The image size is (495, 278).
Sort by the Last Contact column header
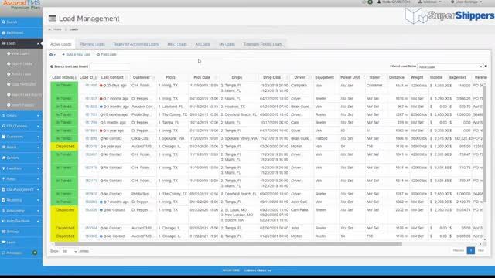tap(114, 77)
